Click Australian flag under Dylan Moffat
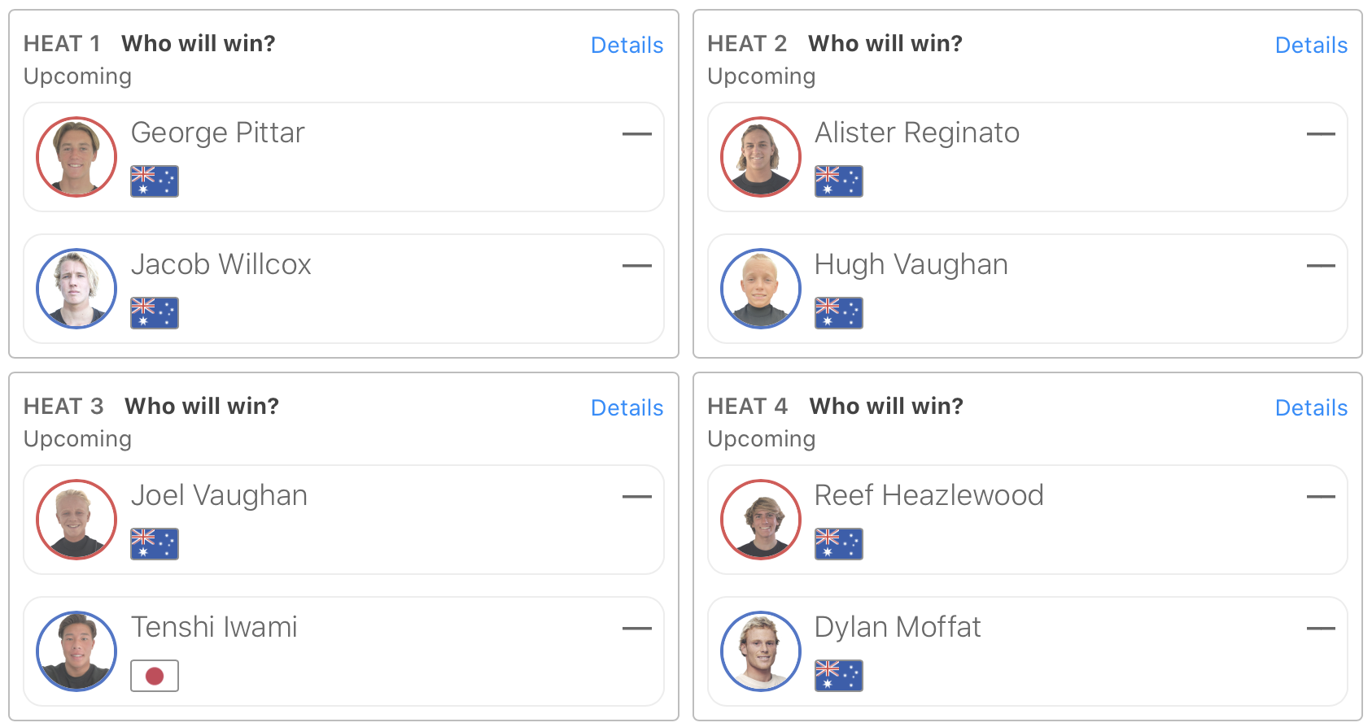The image size is (1372, 727). 839,676
